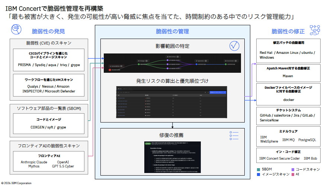
Task: Click the blue イメージスキャン legend swatch
Action: click(258, 174)
